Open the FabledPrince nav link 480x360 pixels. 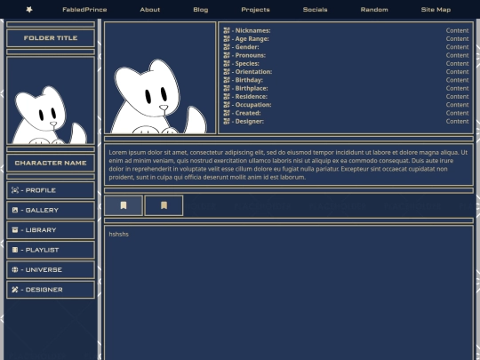(x=84, y=10)
